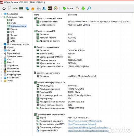The height and width of the screenshot is (136, 134).
Task: Open SPD in the tree
Action: 12,32
